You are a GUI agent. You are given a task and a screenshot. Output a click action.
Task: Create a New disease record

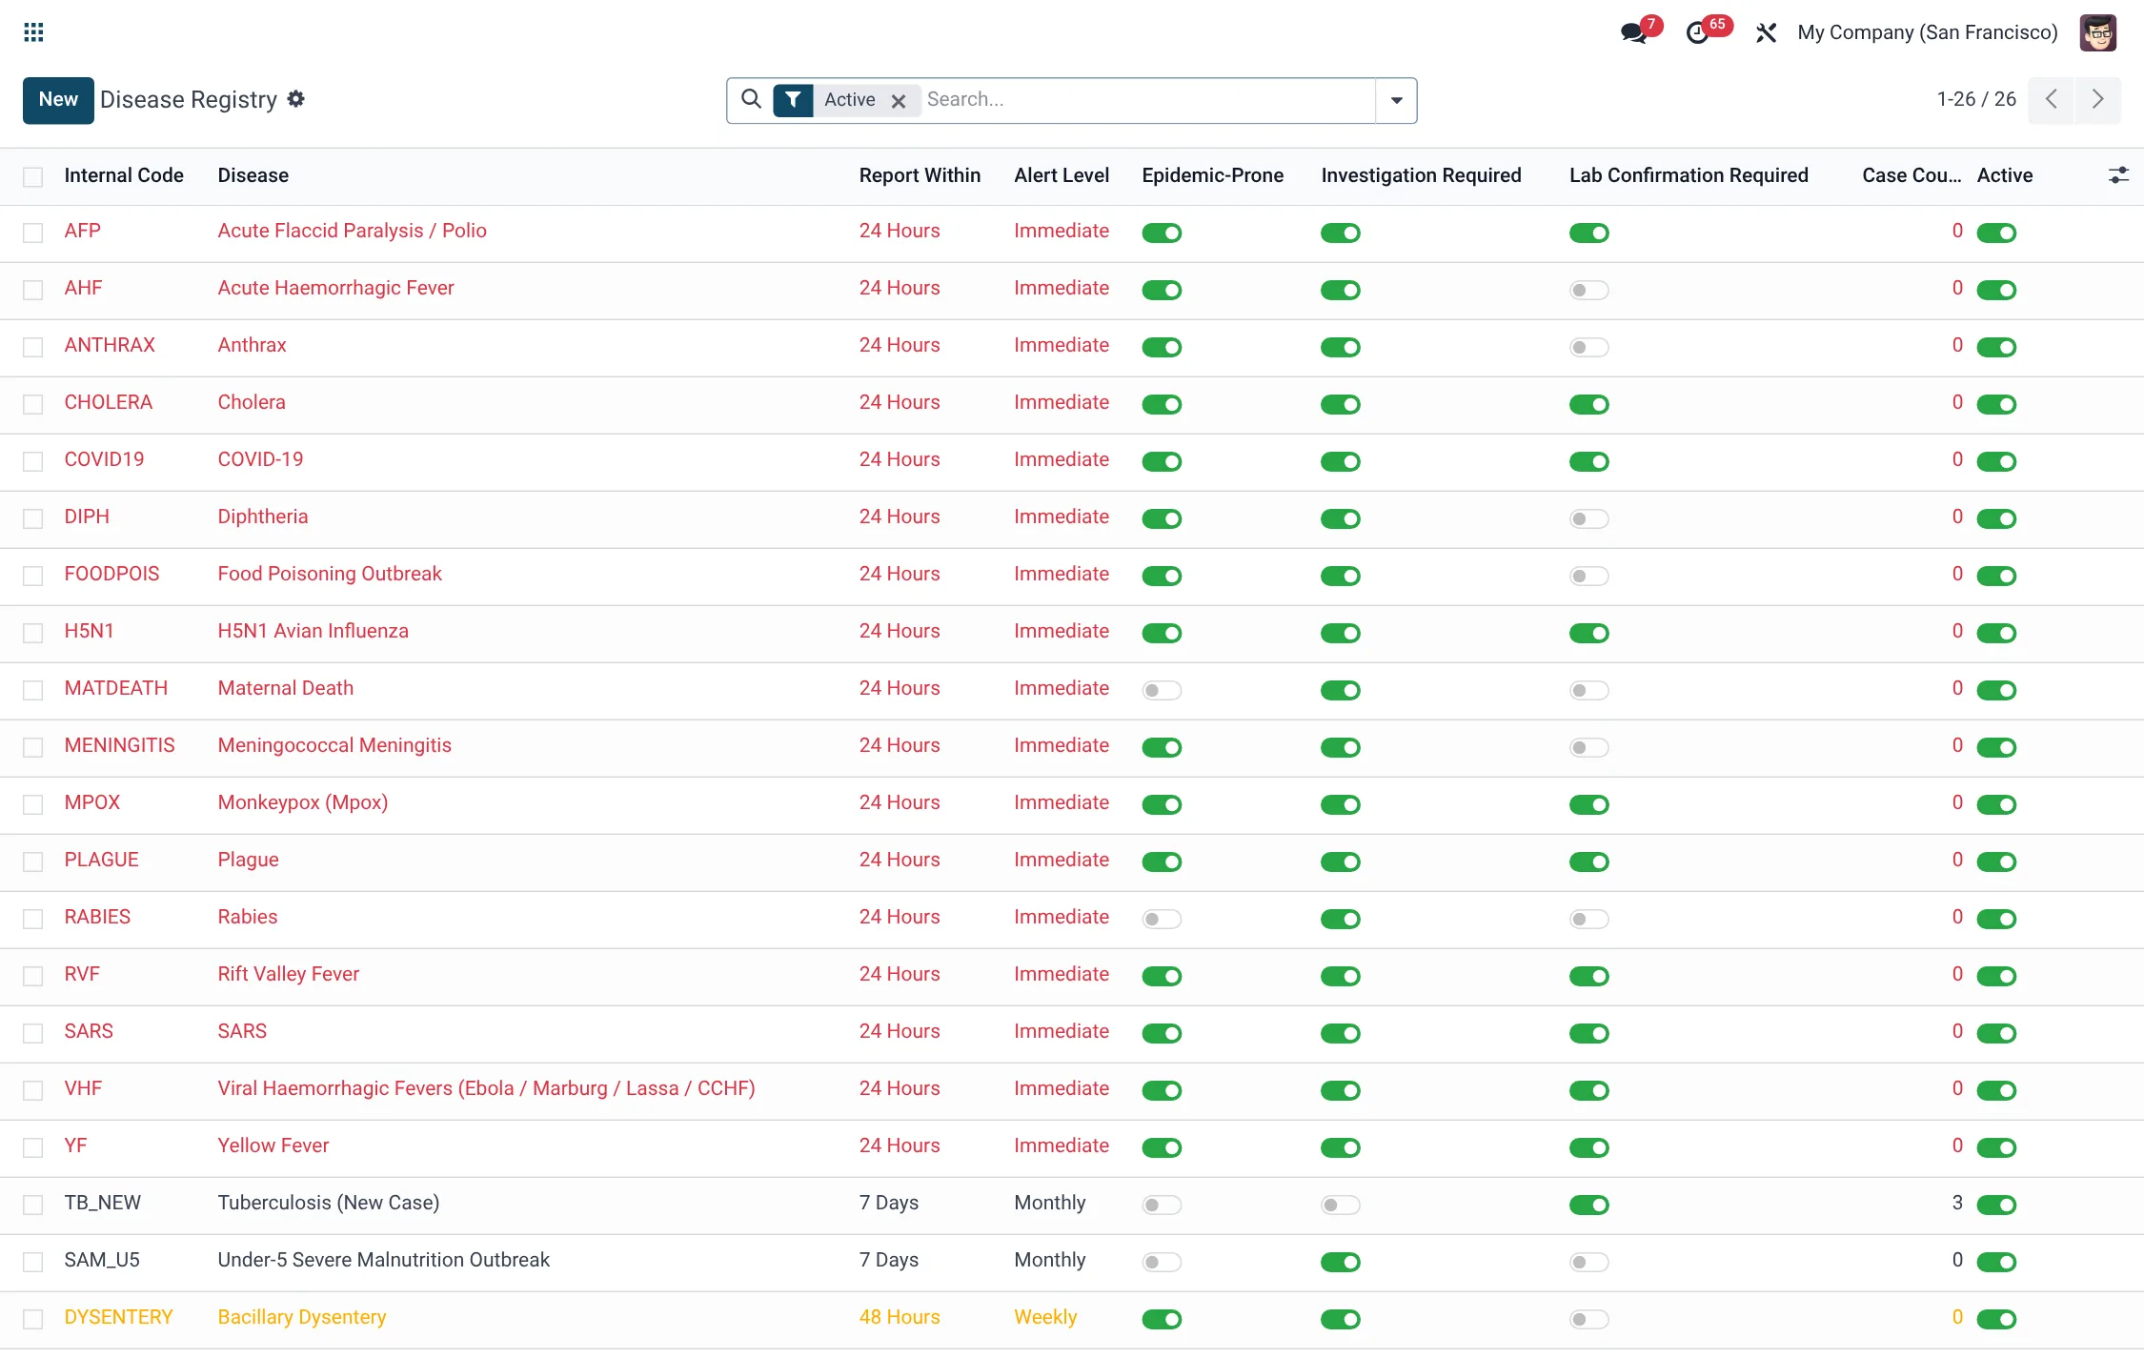pyautogui.click(x=58, y=100)
